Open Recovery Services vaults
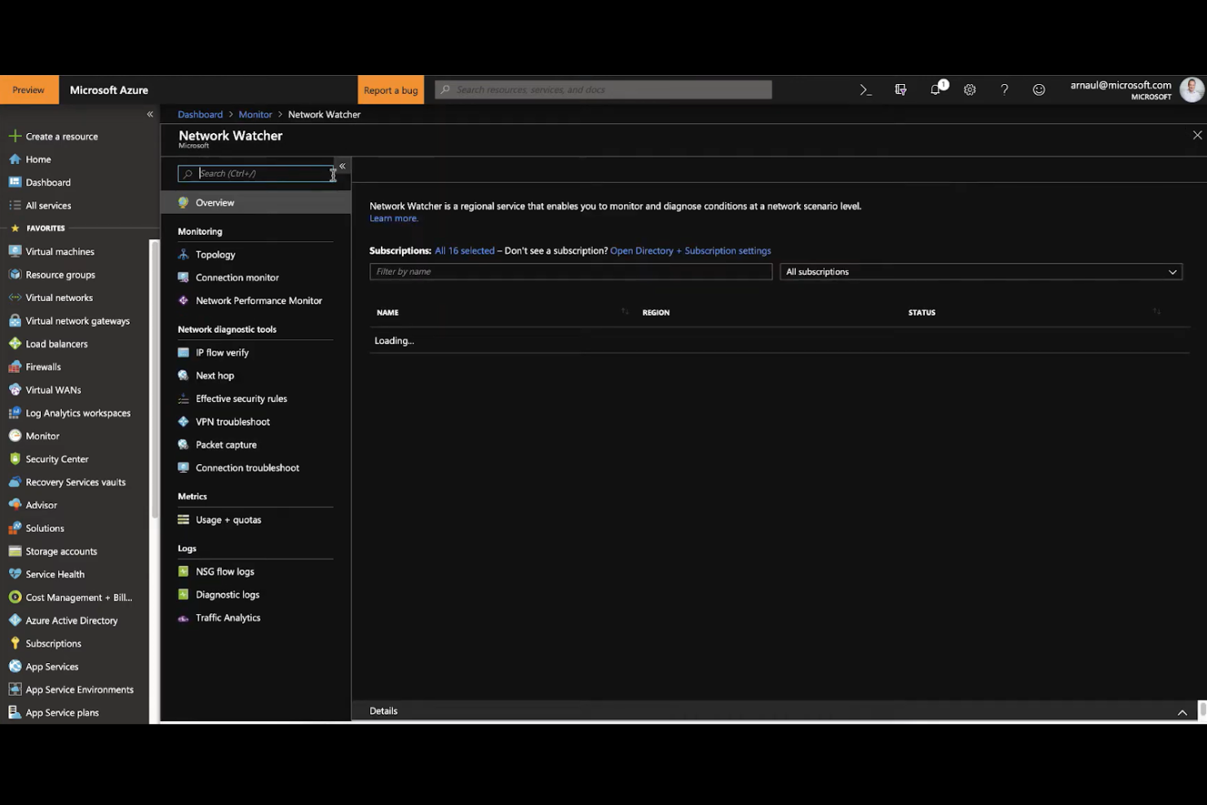Image resolution: width=1207 pixels, height=805 pixels. pyautogui.click(x=75, y=482)
